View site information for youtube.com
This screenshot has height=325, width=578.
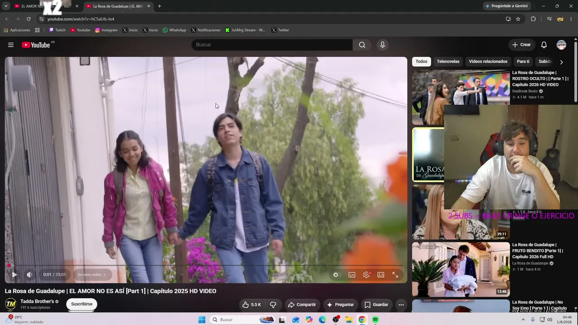coord(41,19)
